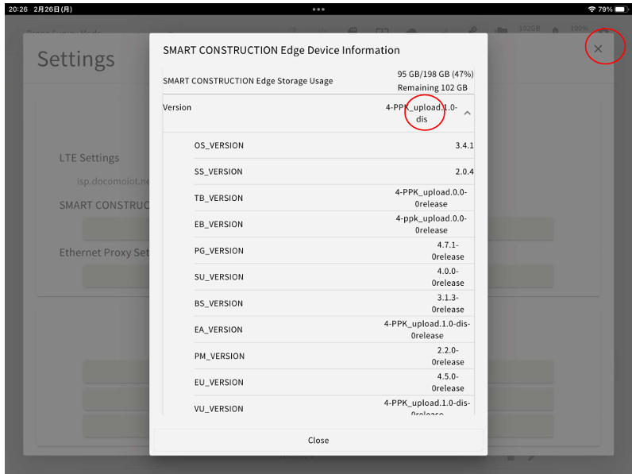The height and width of the screenshot is (474, 632).
Task: Click SU_VERSION value 4.0.0-0release
Action: (448, 277)
